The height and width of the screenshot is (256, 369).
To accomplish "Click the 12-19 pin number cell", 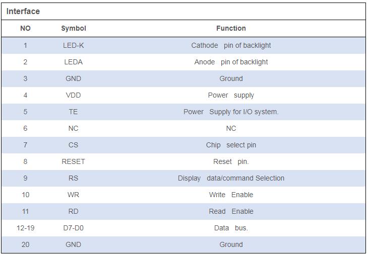I will coord(25,228).
